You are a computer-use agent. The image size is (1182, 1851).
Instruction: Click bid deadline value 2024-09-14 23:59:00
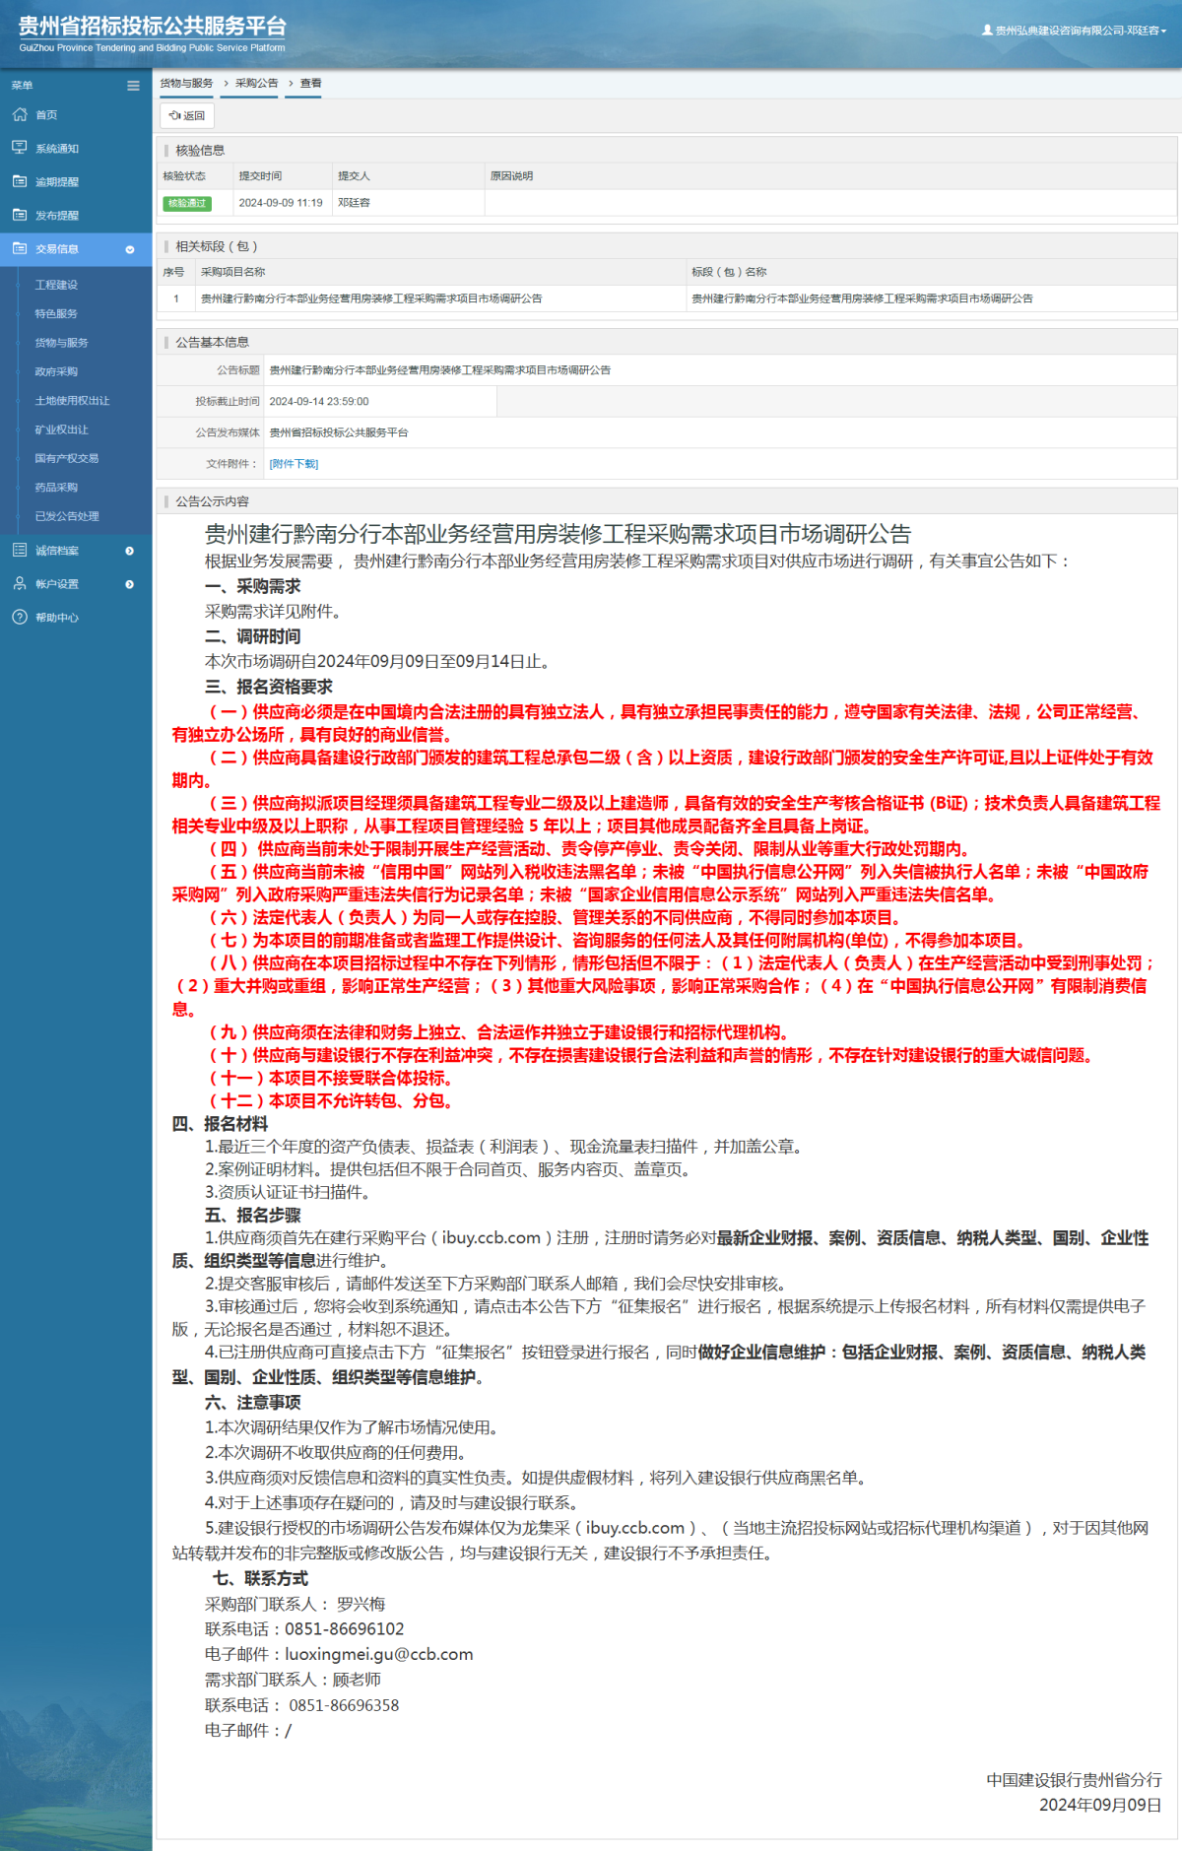pyautogui.click(x=319, y=402)
